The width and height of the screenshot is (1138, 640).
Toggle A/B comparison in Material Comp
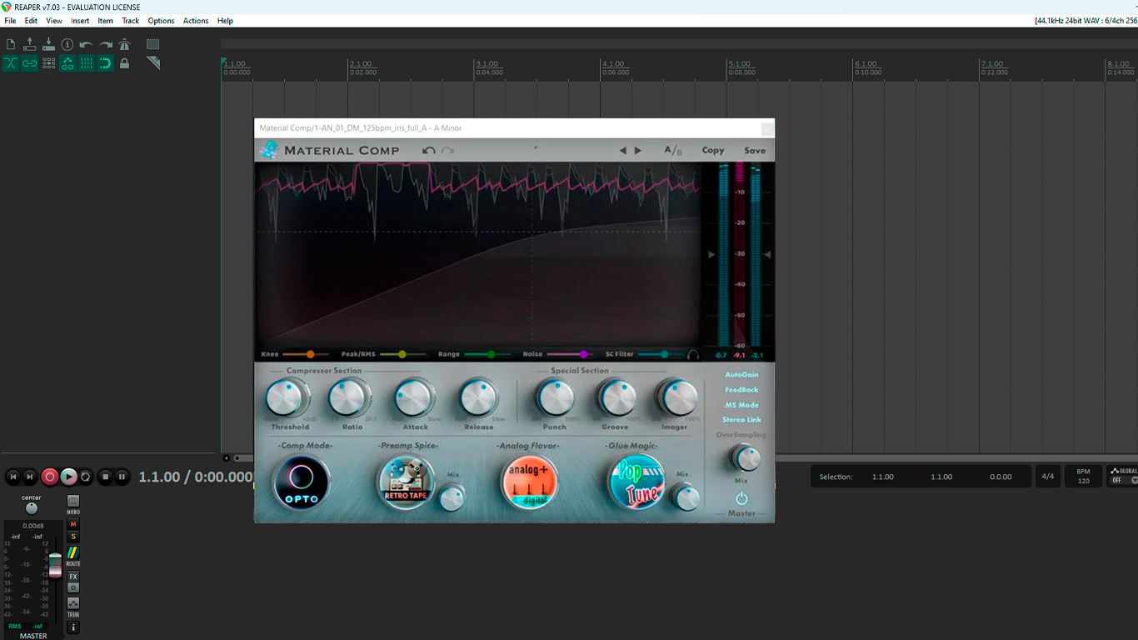tap(673, 151)
